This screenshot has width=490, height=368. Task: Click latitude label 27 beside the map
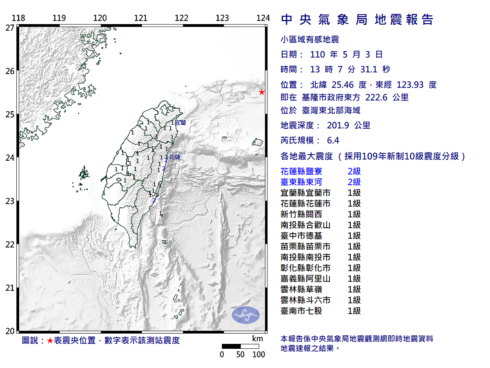[x=10, y=28]
